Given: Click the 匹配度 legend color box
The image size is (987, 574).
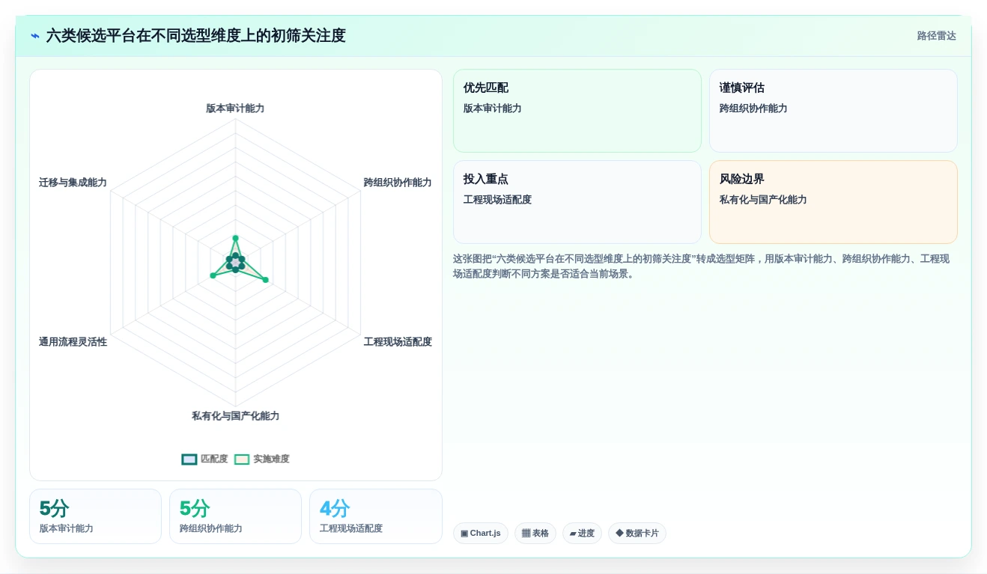Looking at the screenshot, I should pyautogui.click(x=189, y=459).
